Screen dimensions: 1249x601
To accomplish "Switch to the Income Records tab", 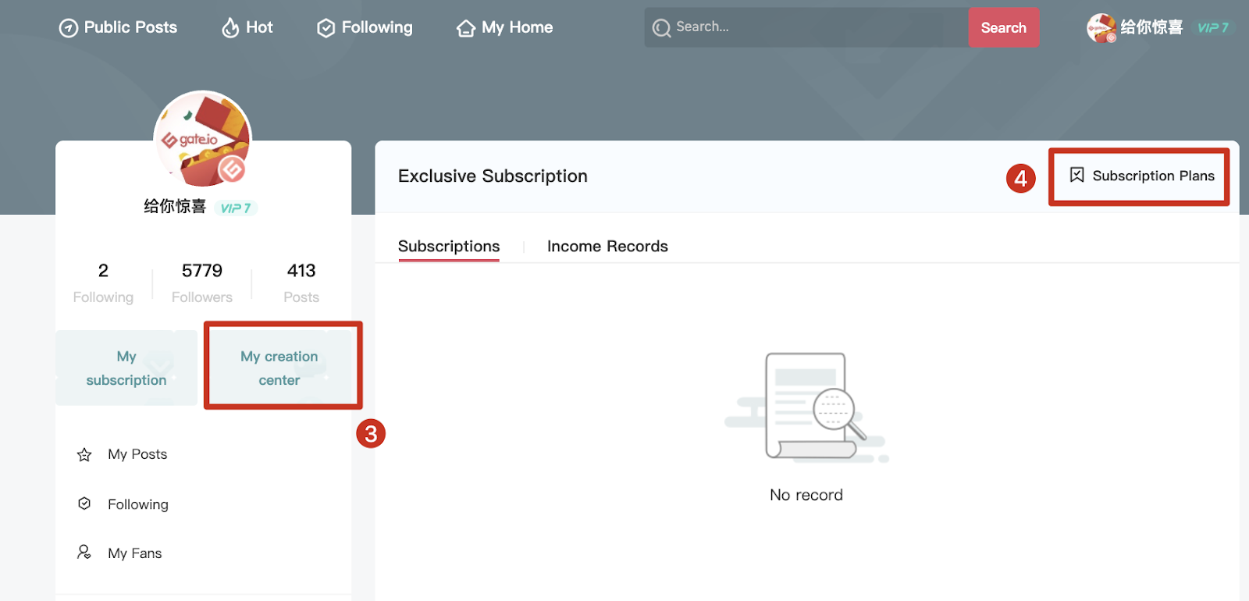I will pyautogui.click(x=607, y=247).
